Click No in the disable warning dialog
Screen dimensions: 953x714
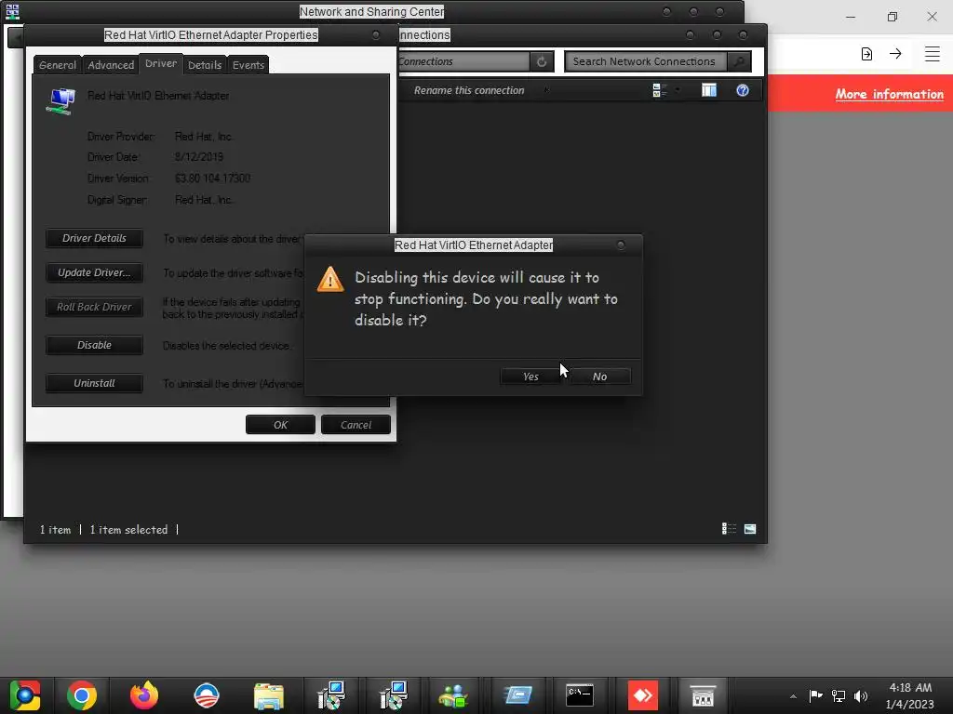pos(599,377)
